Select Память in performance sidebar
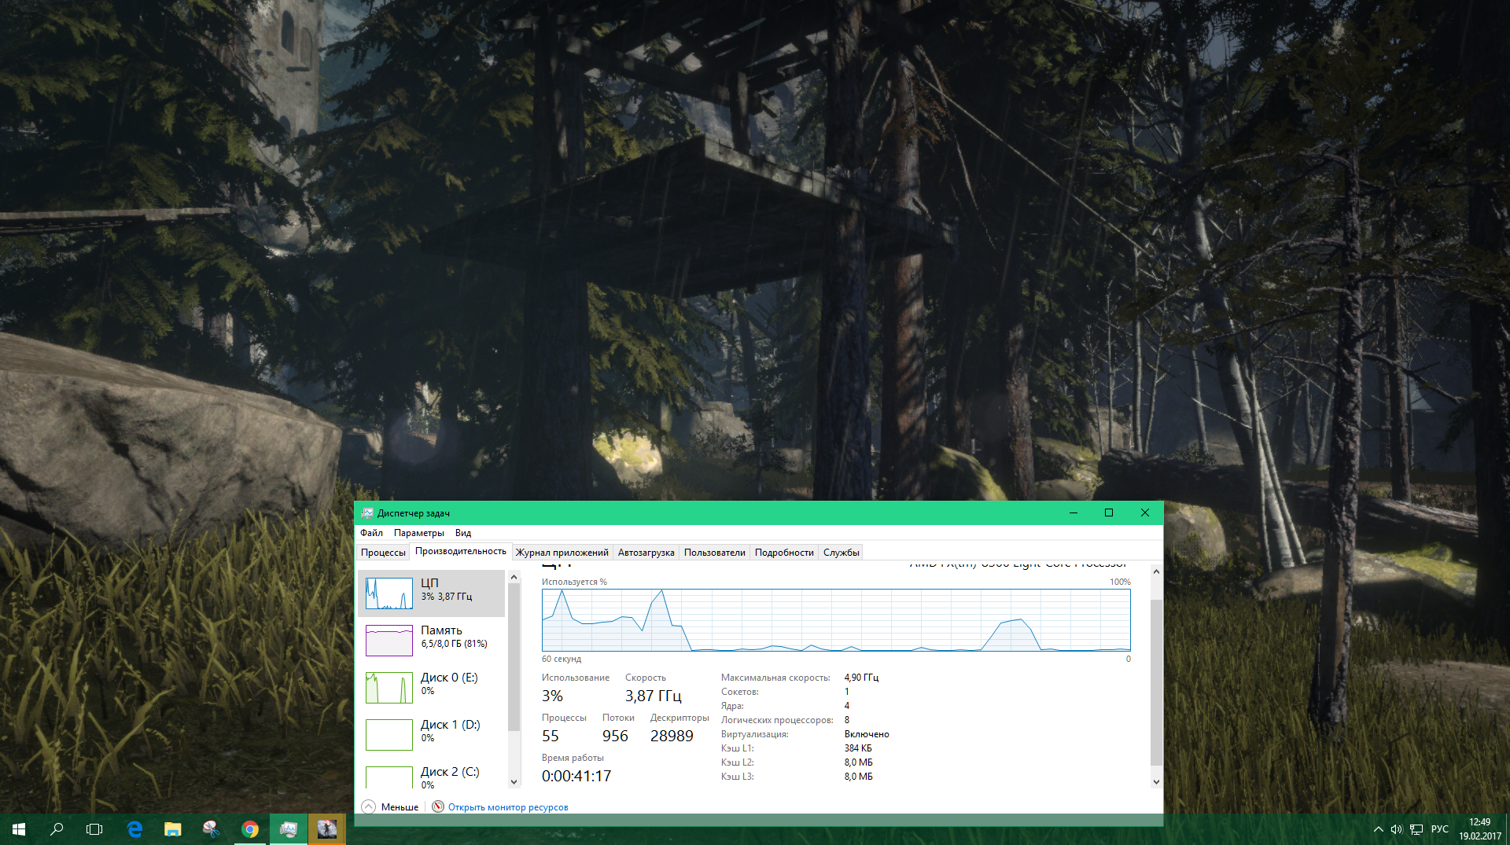The width and height of the screenshot is (1510, 845). coord(431,641)
